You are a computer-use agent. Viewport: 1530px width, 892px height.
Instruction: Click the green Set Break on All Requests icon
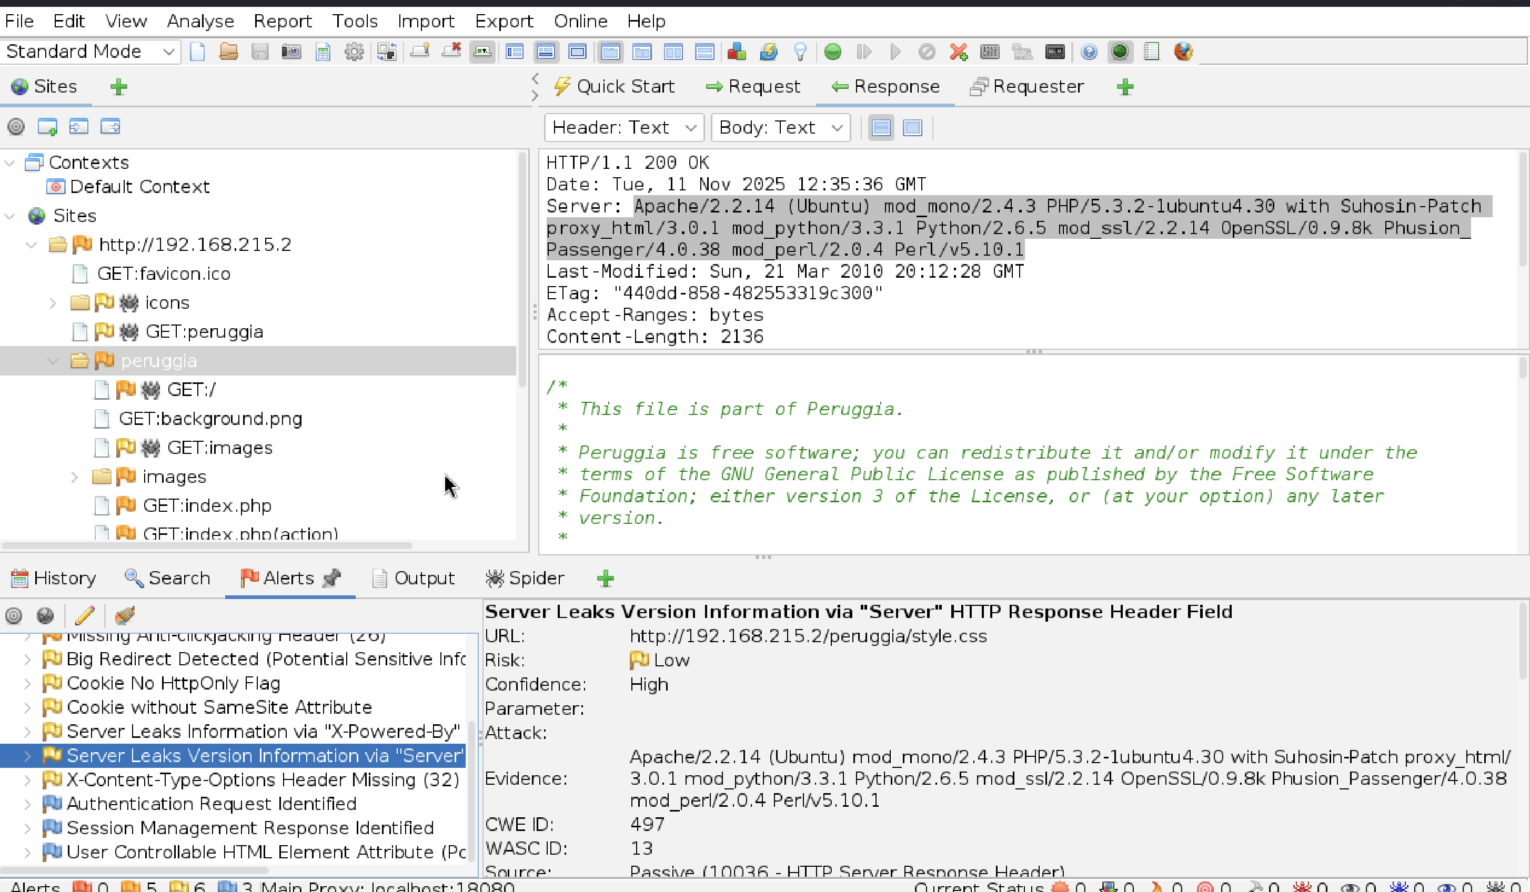click(x=832, y=52)
